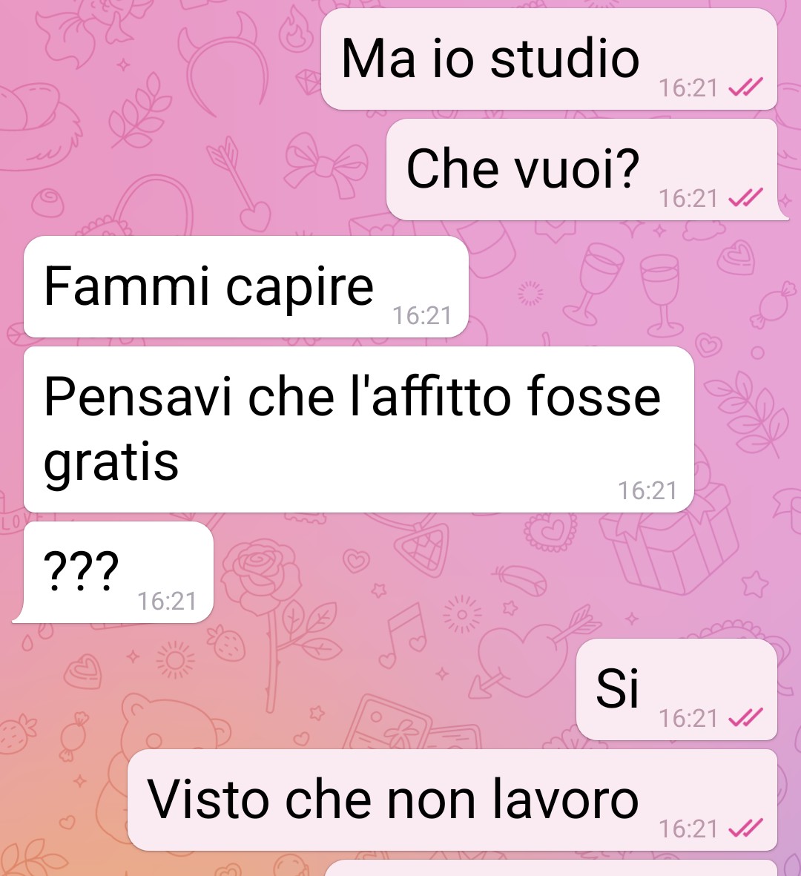Tap the partially visible bubble at bottom
Screen dimensions: 801x876
(x=551, y=868)
